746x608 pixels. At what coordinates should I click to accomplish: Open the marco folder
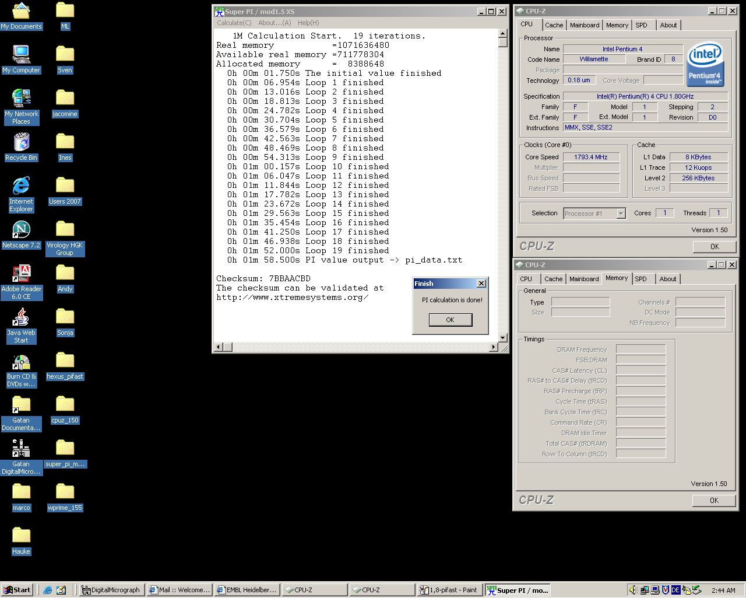21,497
